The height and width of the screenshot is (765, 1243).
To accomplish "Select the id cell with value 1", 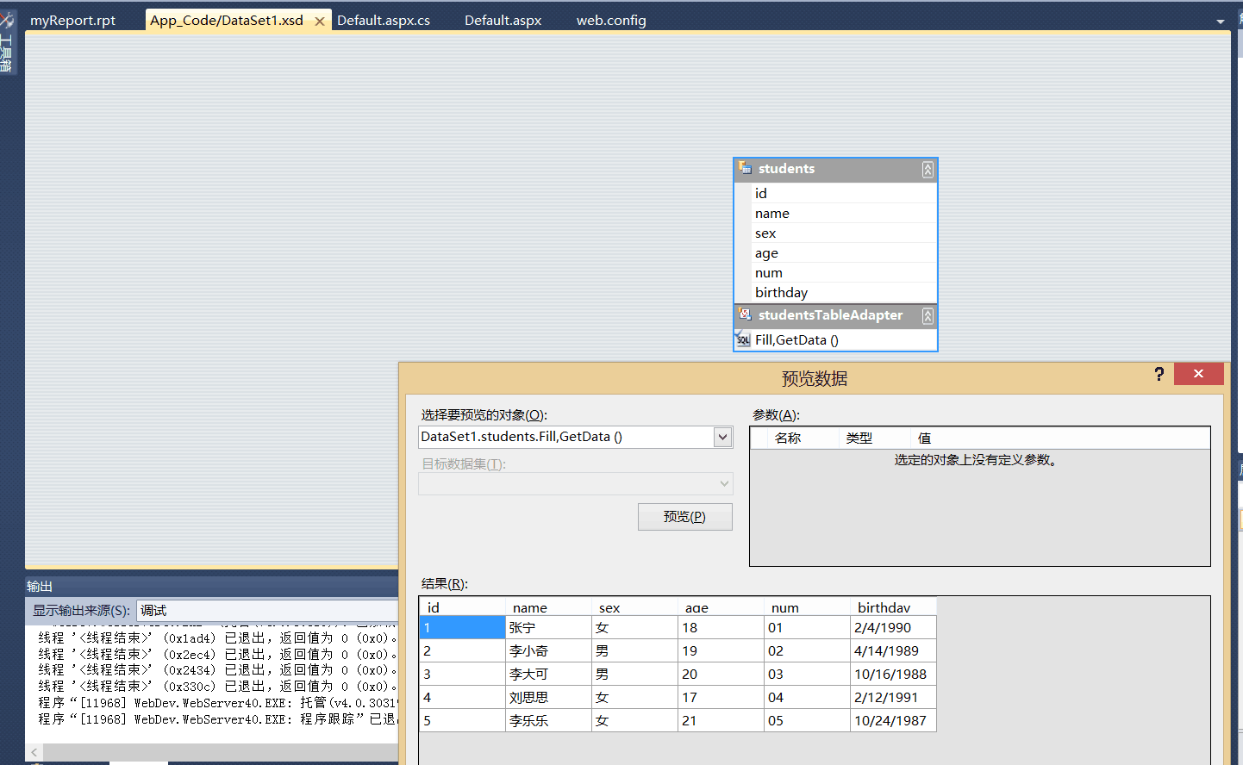I will click(463, 627).
